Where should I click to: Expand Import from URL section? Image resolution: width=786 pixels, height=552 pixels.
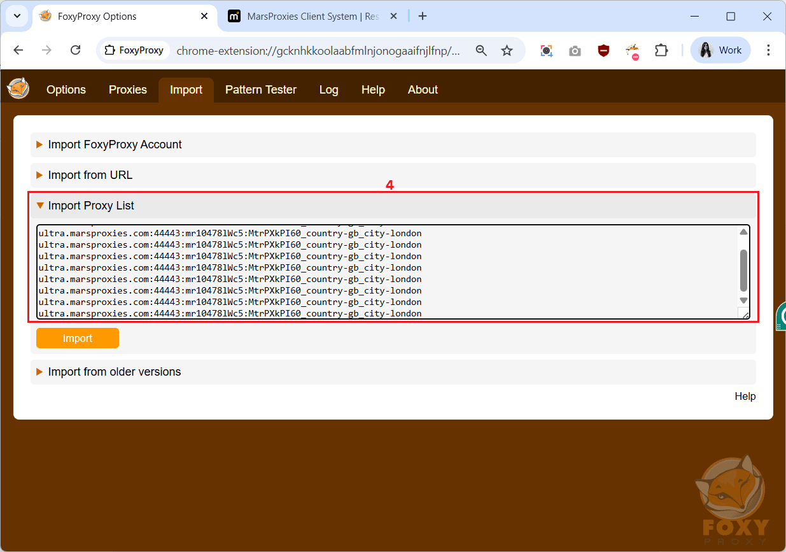click(90, 175)
